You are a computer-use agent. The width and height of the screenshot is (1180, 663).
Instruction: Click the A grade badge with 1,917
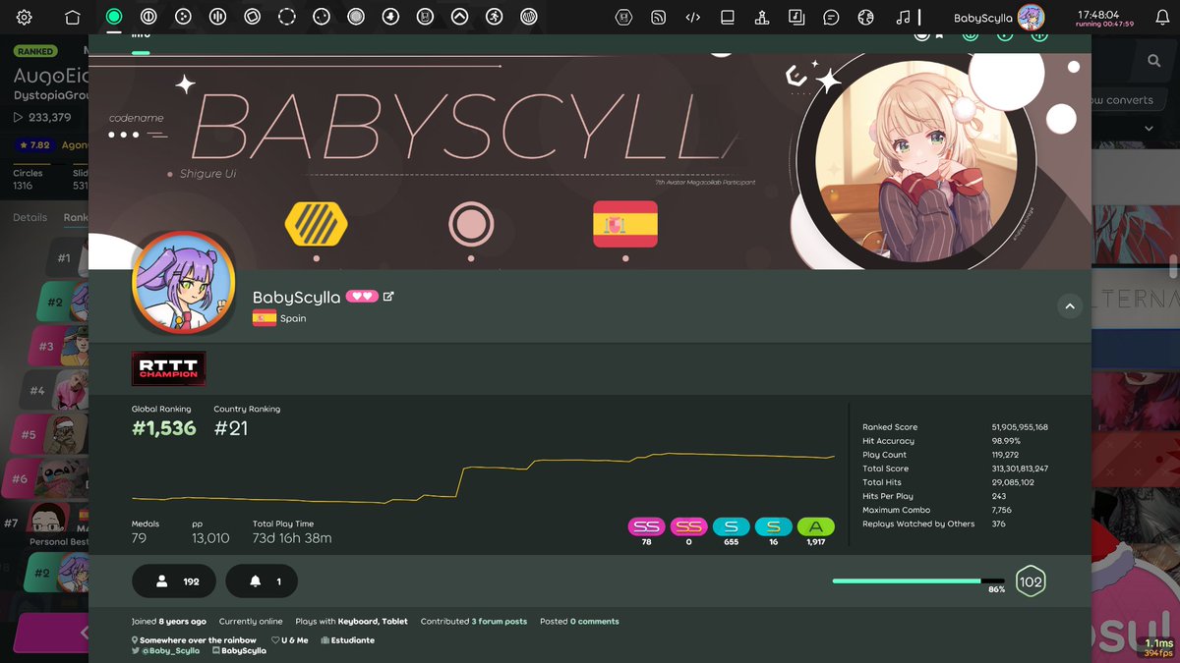[x=815, y=527]
